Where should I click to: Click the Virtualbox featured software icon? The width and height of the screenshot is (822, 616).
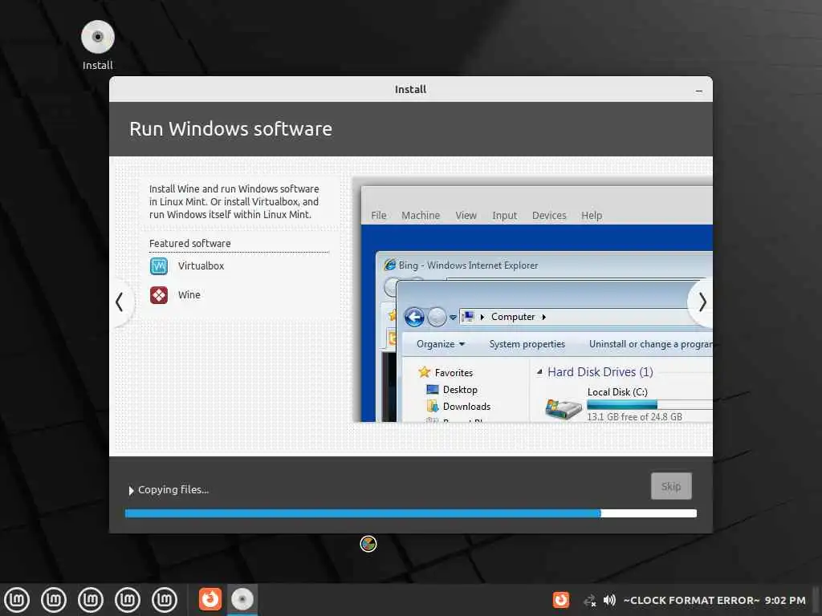(x=159, y=266)
